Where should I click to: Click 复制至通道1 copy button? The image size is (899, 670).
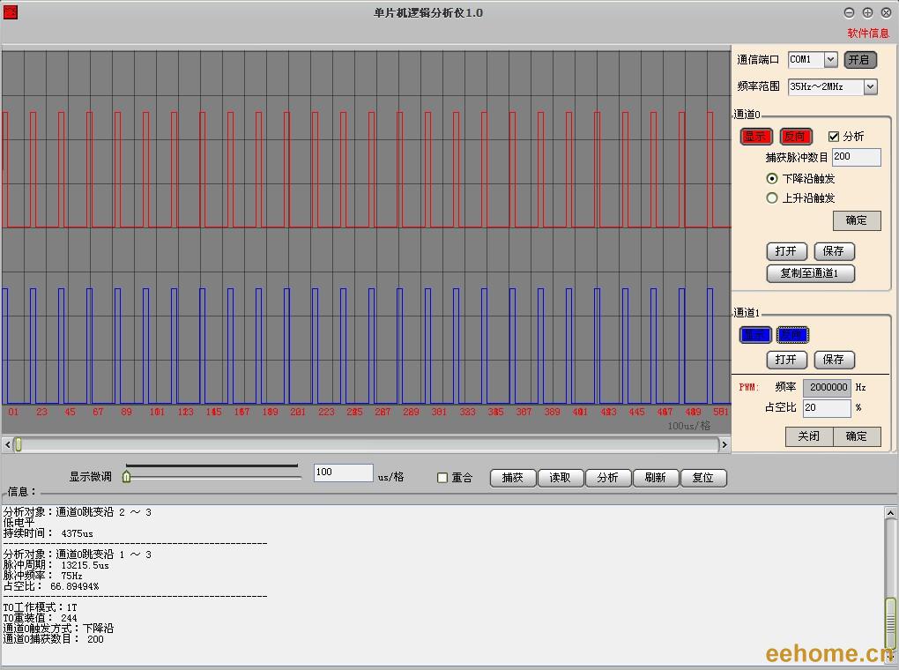[x=810, y=273]
